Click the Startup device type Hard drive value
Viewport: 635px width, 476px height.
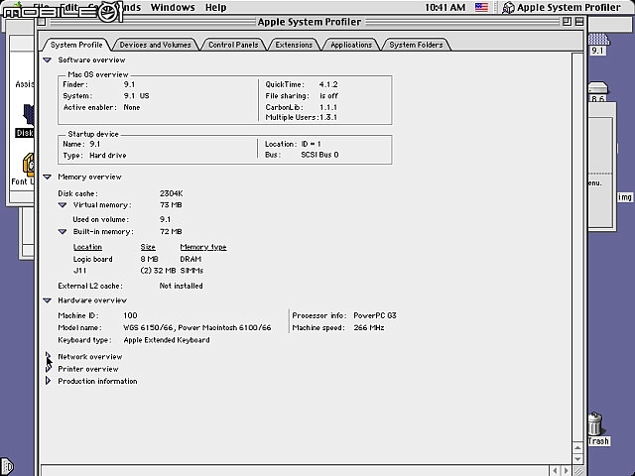(x=108, y=156)
